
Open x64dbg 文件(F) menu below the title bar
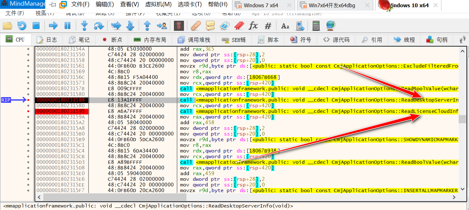15,13
